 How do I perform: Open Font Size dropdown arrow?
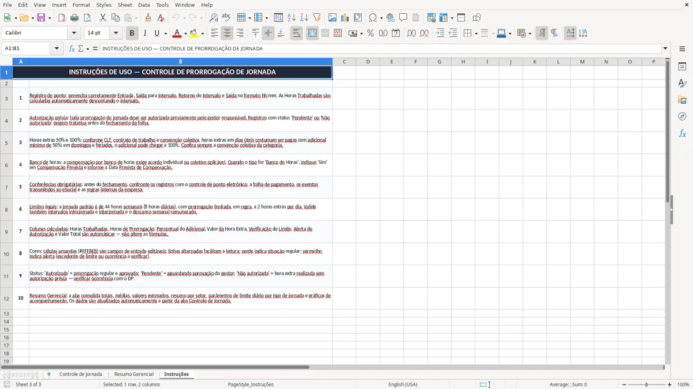[x=116, y=33]
